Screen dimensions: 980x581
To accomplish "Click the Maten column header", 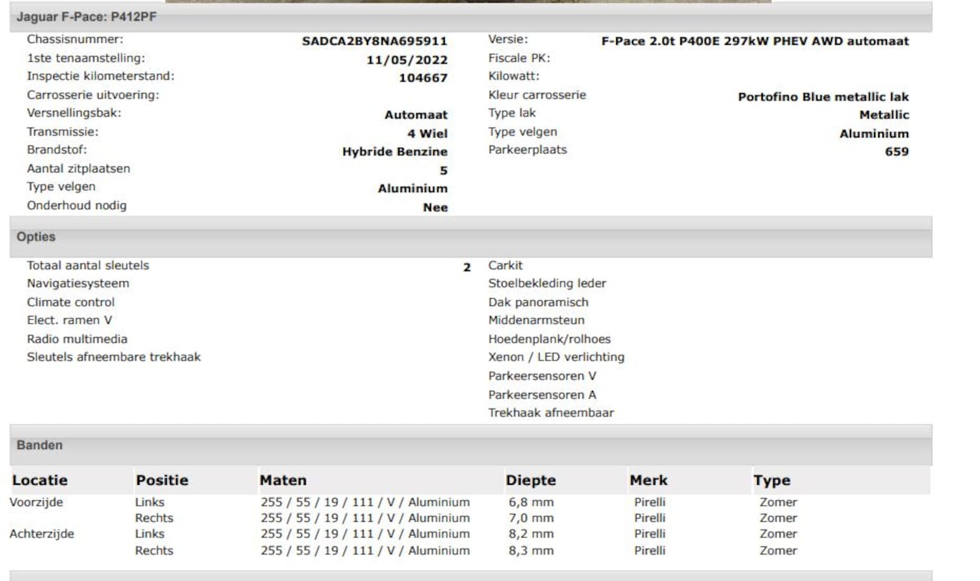I will pos(283,480).
